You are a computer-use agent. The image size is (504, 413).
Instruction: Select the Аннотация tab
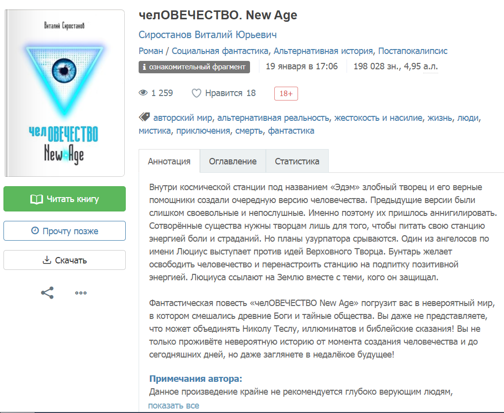click(x=169, y=161)
